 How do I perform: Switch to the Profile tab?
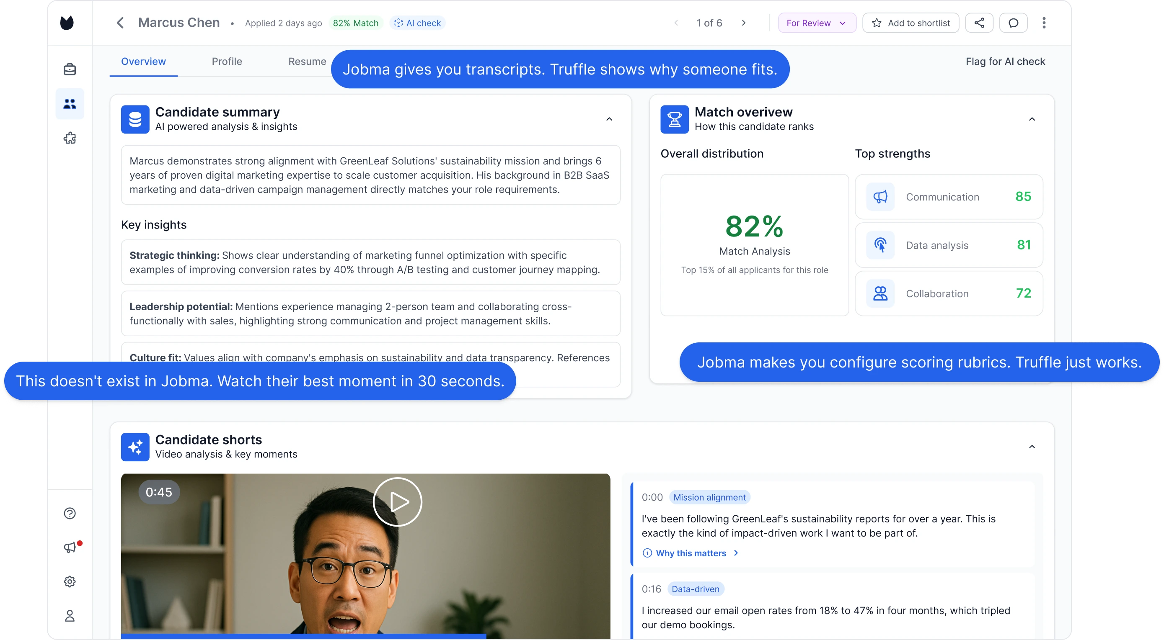(x=227, y=62)
